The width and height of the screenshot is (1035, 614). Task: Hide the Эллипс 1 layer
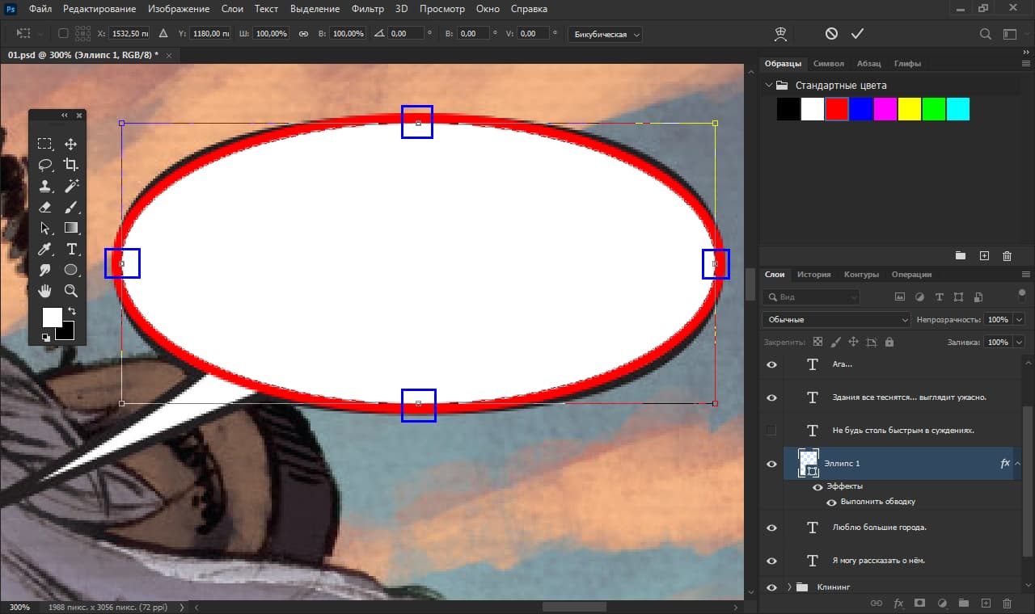[x=771, y=463]
